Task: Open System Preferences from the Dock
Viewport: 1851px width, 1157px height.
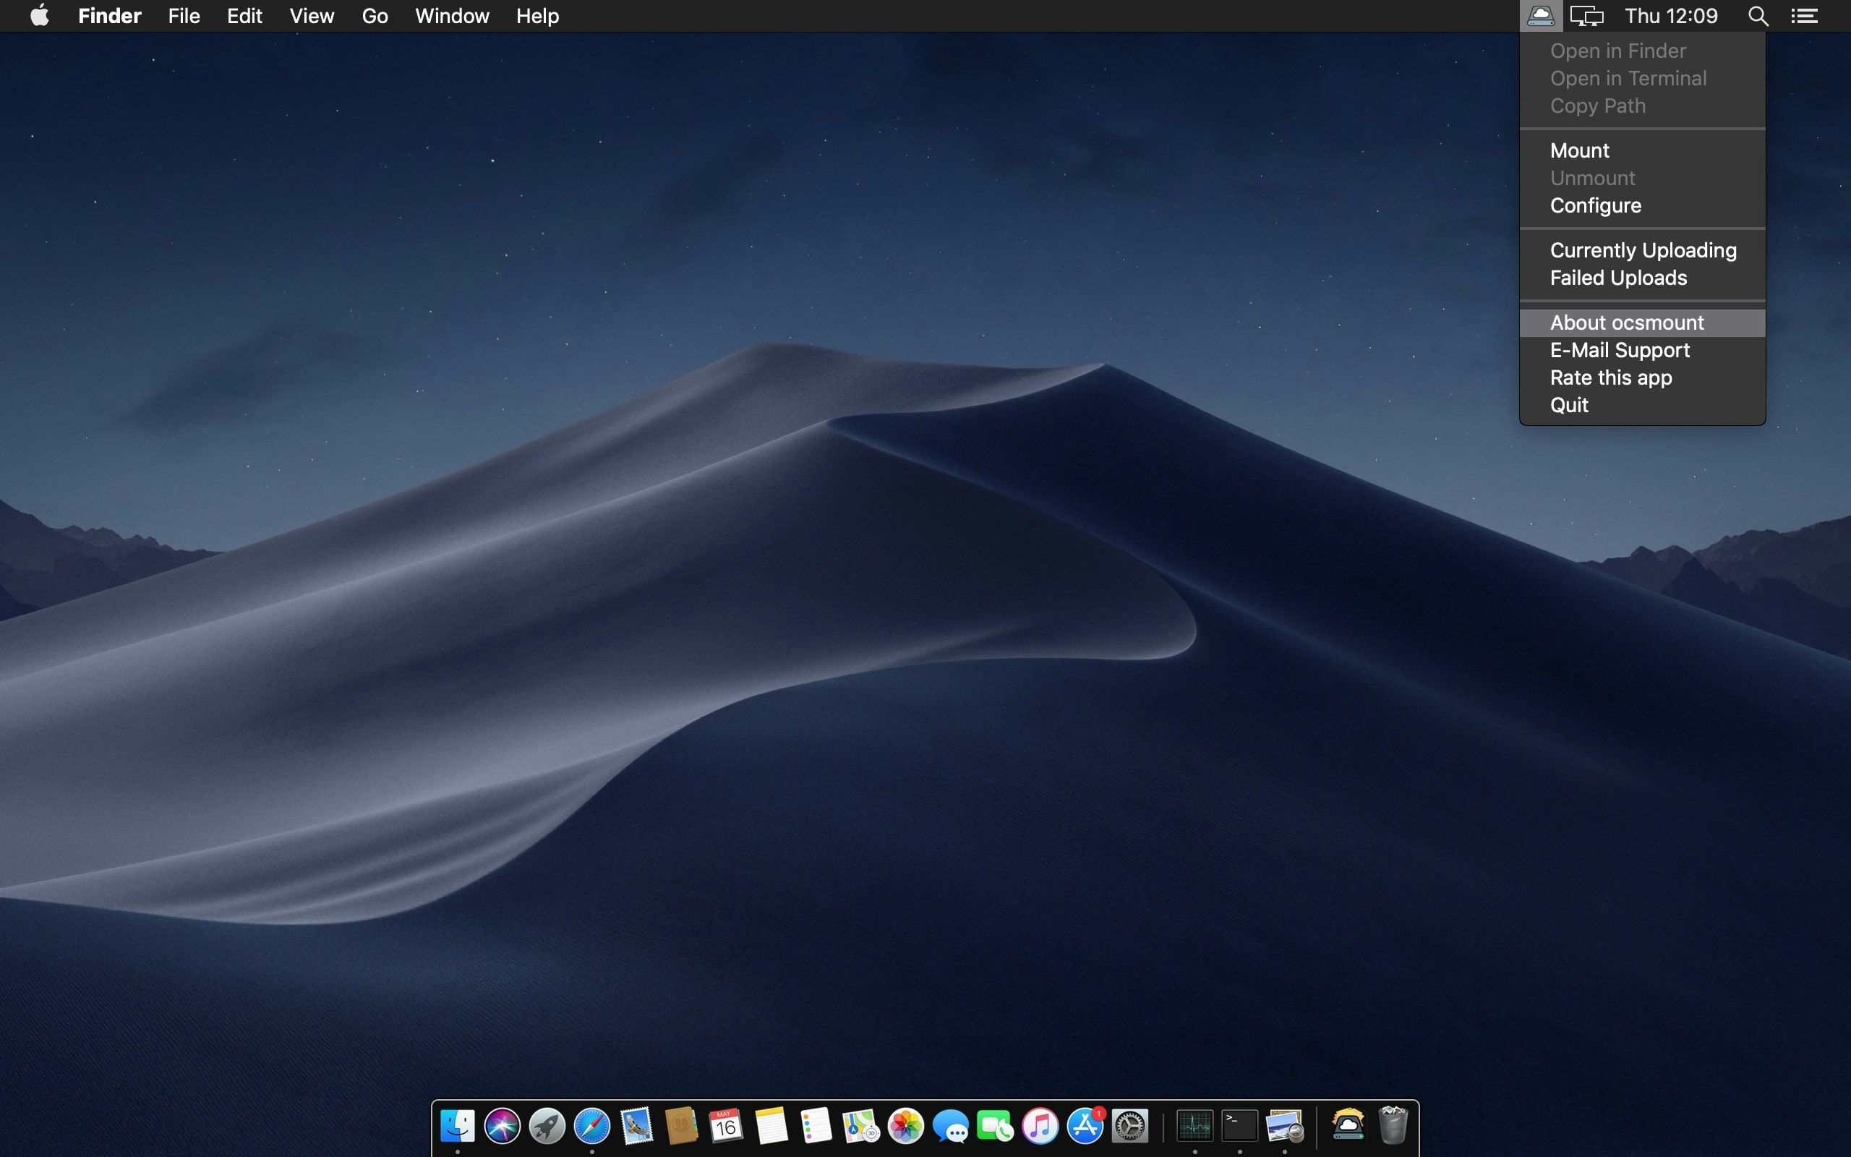Action: [x=1131, y=1125]
